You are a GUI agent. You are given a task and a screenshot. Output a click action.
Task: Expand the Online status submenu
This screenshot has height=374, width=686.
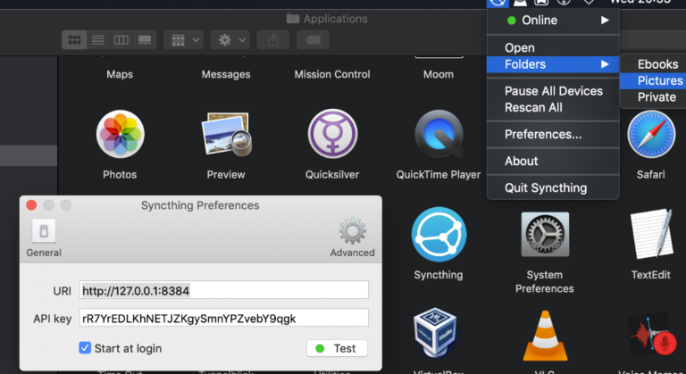point(552,20)
